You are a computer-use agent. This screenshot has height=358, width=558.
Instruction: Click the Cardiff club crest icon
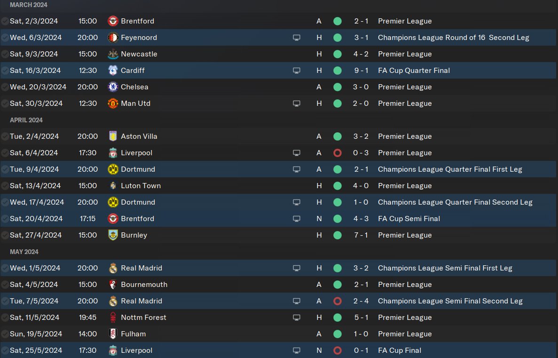tap(112, 71)
